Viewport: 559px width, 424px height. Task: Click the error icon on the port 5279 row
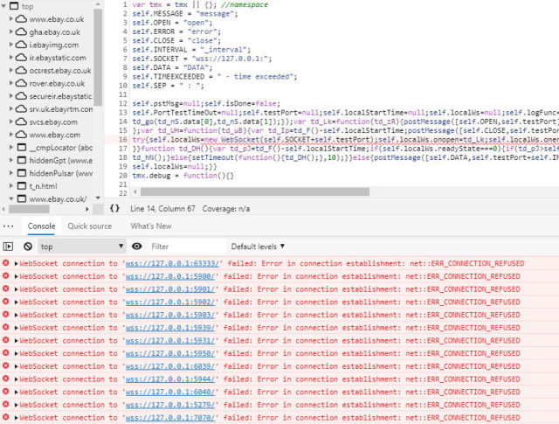click(6, 405)
